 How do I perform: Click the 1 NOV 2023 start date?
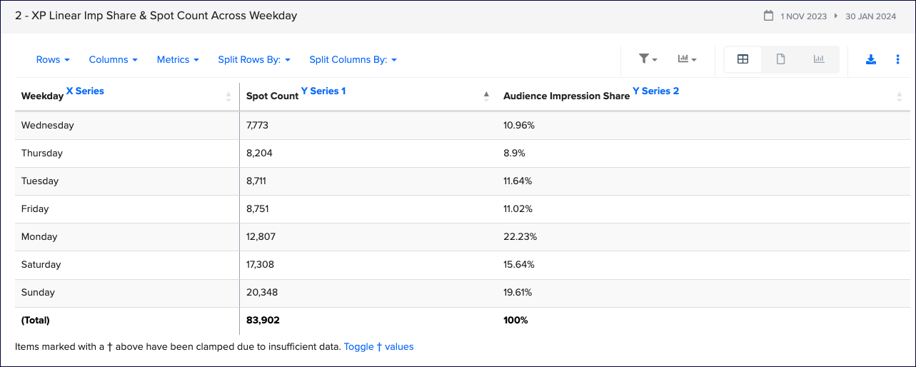(805, 16)
